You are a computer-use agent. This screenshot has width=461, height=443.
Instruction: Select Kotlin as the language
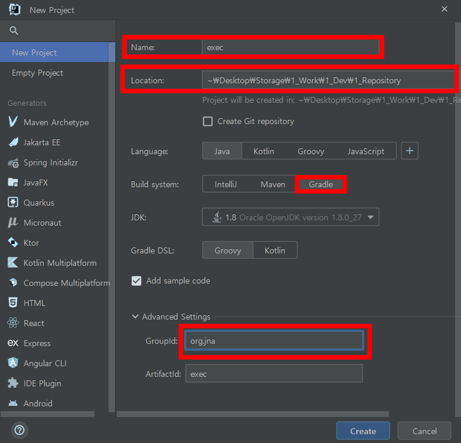264,151
